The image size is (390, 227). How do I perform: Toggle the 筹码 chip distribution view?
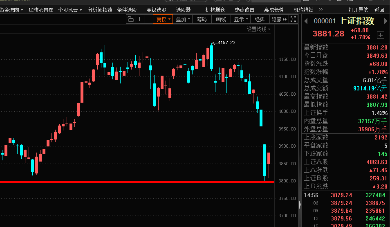(x=202, y=19)
